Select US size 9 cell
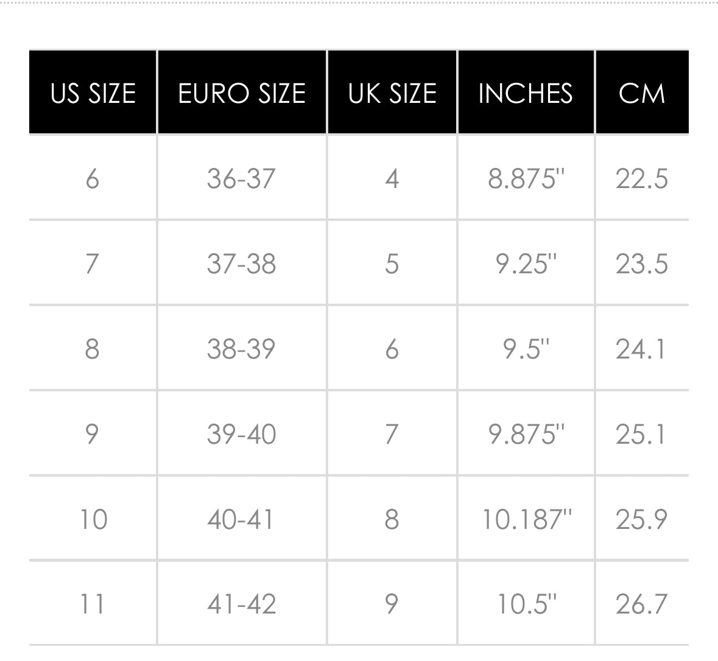This screenshot has width=718, height=661. point(93,435)
